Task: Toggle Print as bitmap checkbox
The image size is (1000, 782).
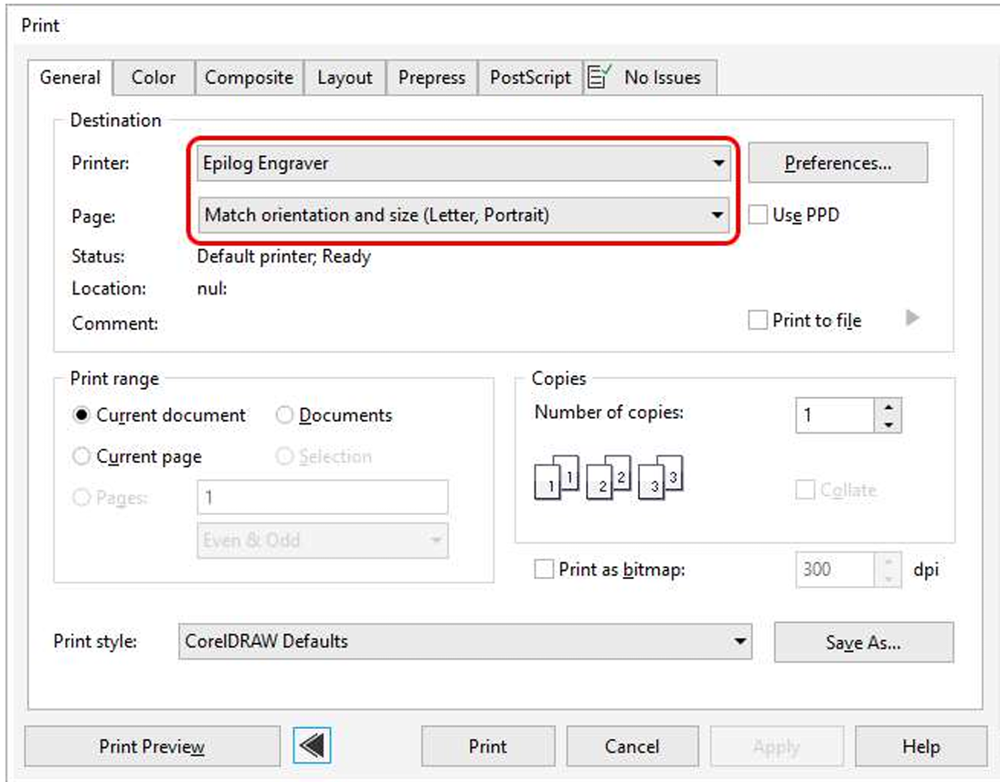Action: point(544,570)
